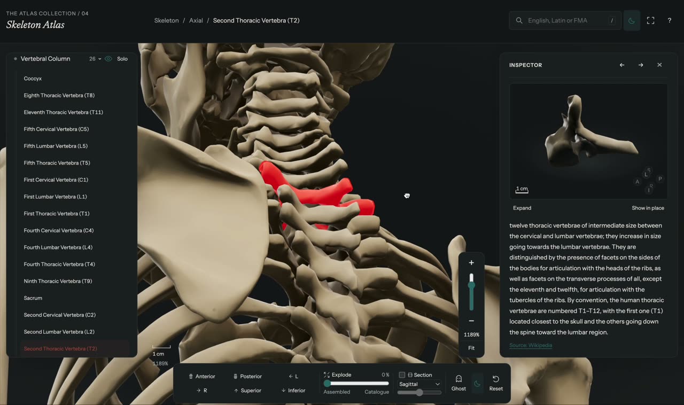684x405 pixels.
Task: Go to next item in Inspector
Action: point(641,65)
